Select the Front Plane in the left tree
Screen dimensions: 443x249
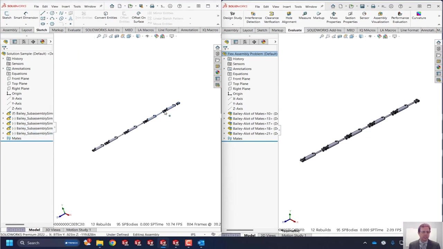(20, 79)
